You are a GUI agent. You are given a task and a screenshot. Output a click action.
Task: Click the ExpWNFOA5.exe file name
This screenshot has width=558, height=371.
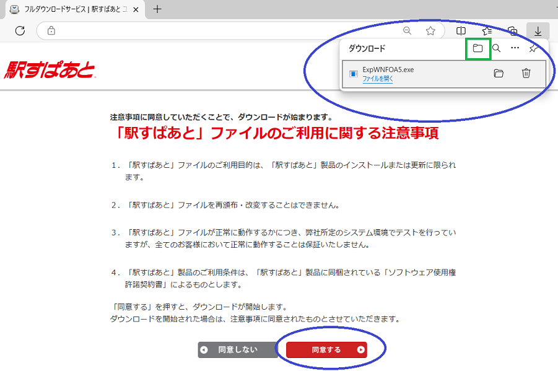click(388, 70)
